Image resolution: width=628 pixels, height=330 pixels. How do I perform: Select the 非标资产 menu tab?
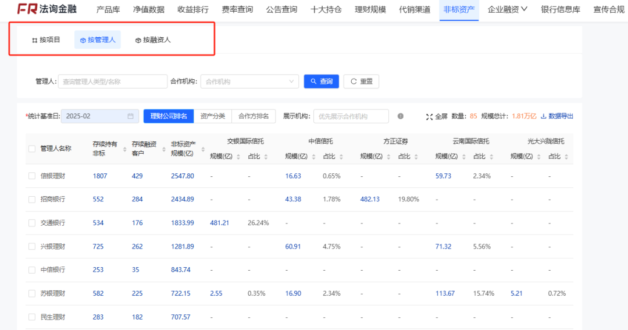[459, 9]
